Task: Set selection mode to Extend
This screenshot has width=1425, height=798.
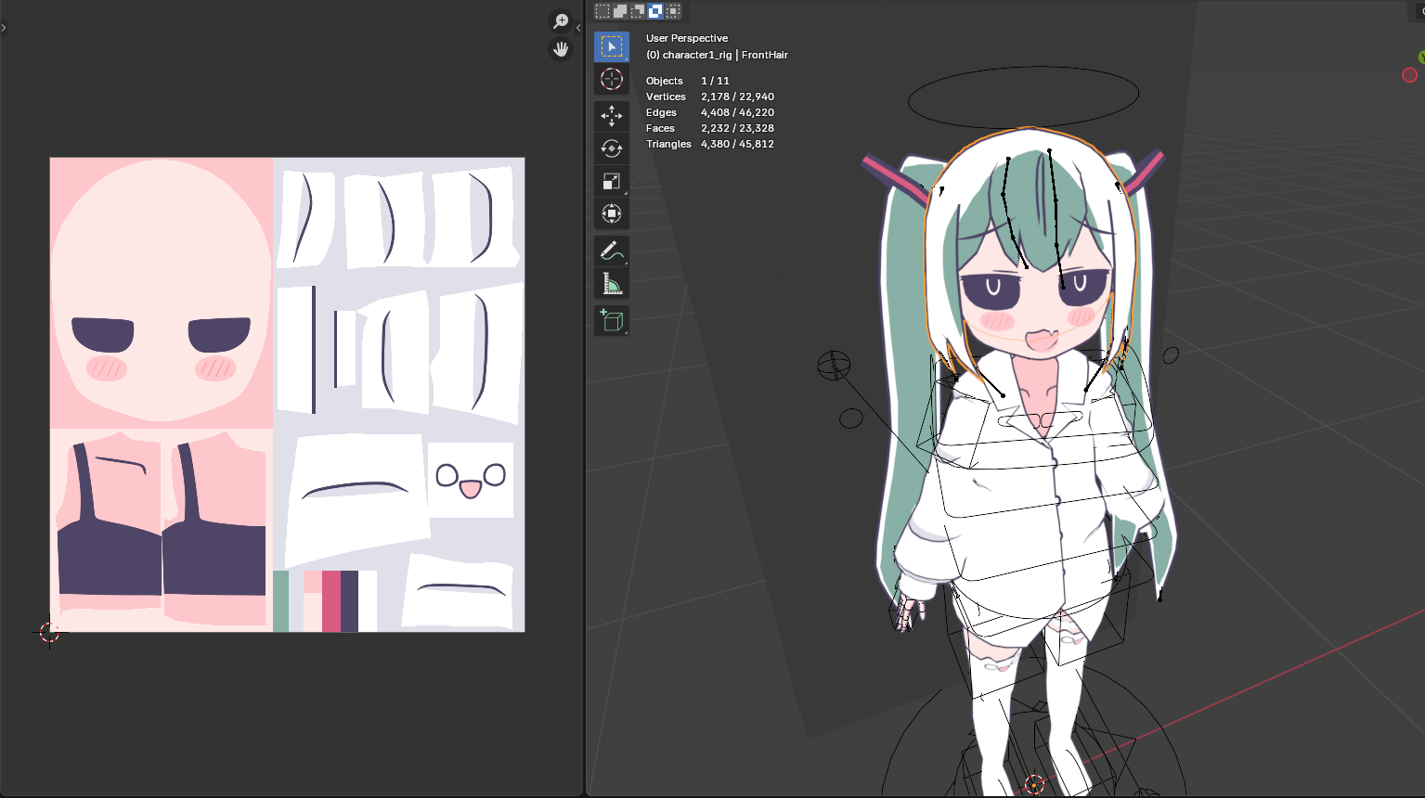Action: (x=620, y=11)
